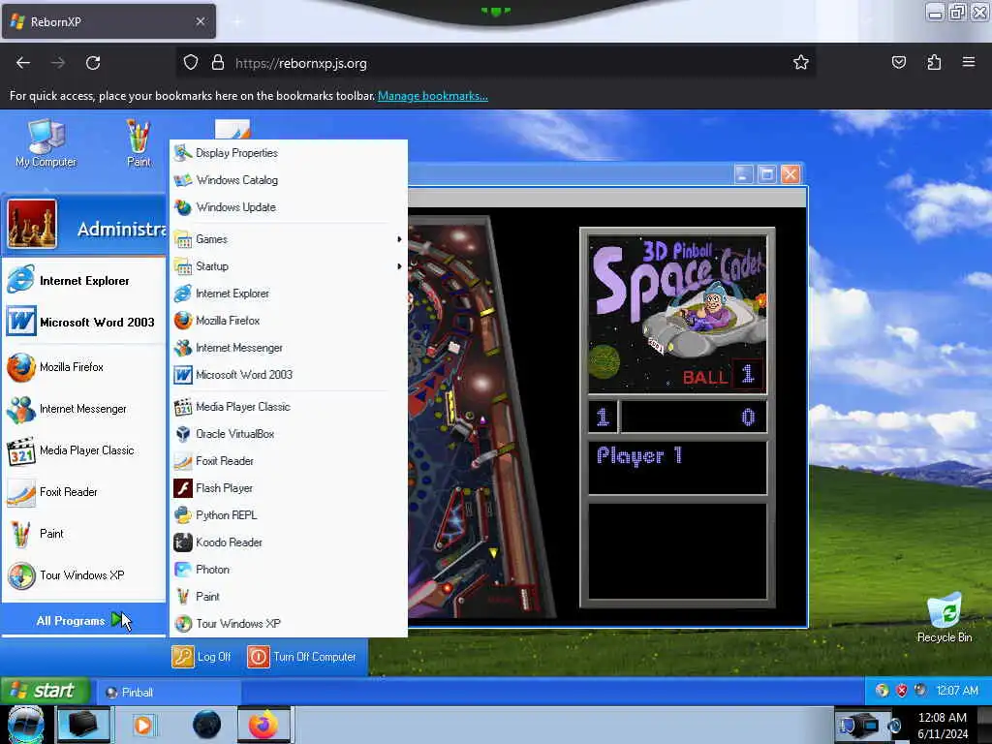
Task: Start Tour Windows XP from All Programs list
Action: (x=289, y=624)
